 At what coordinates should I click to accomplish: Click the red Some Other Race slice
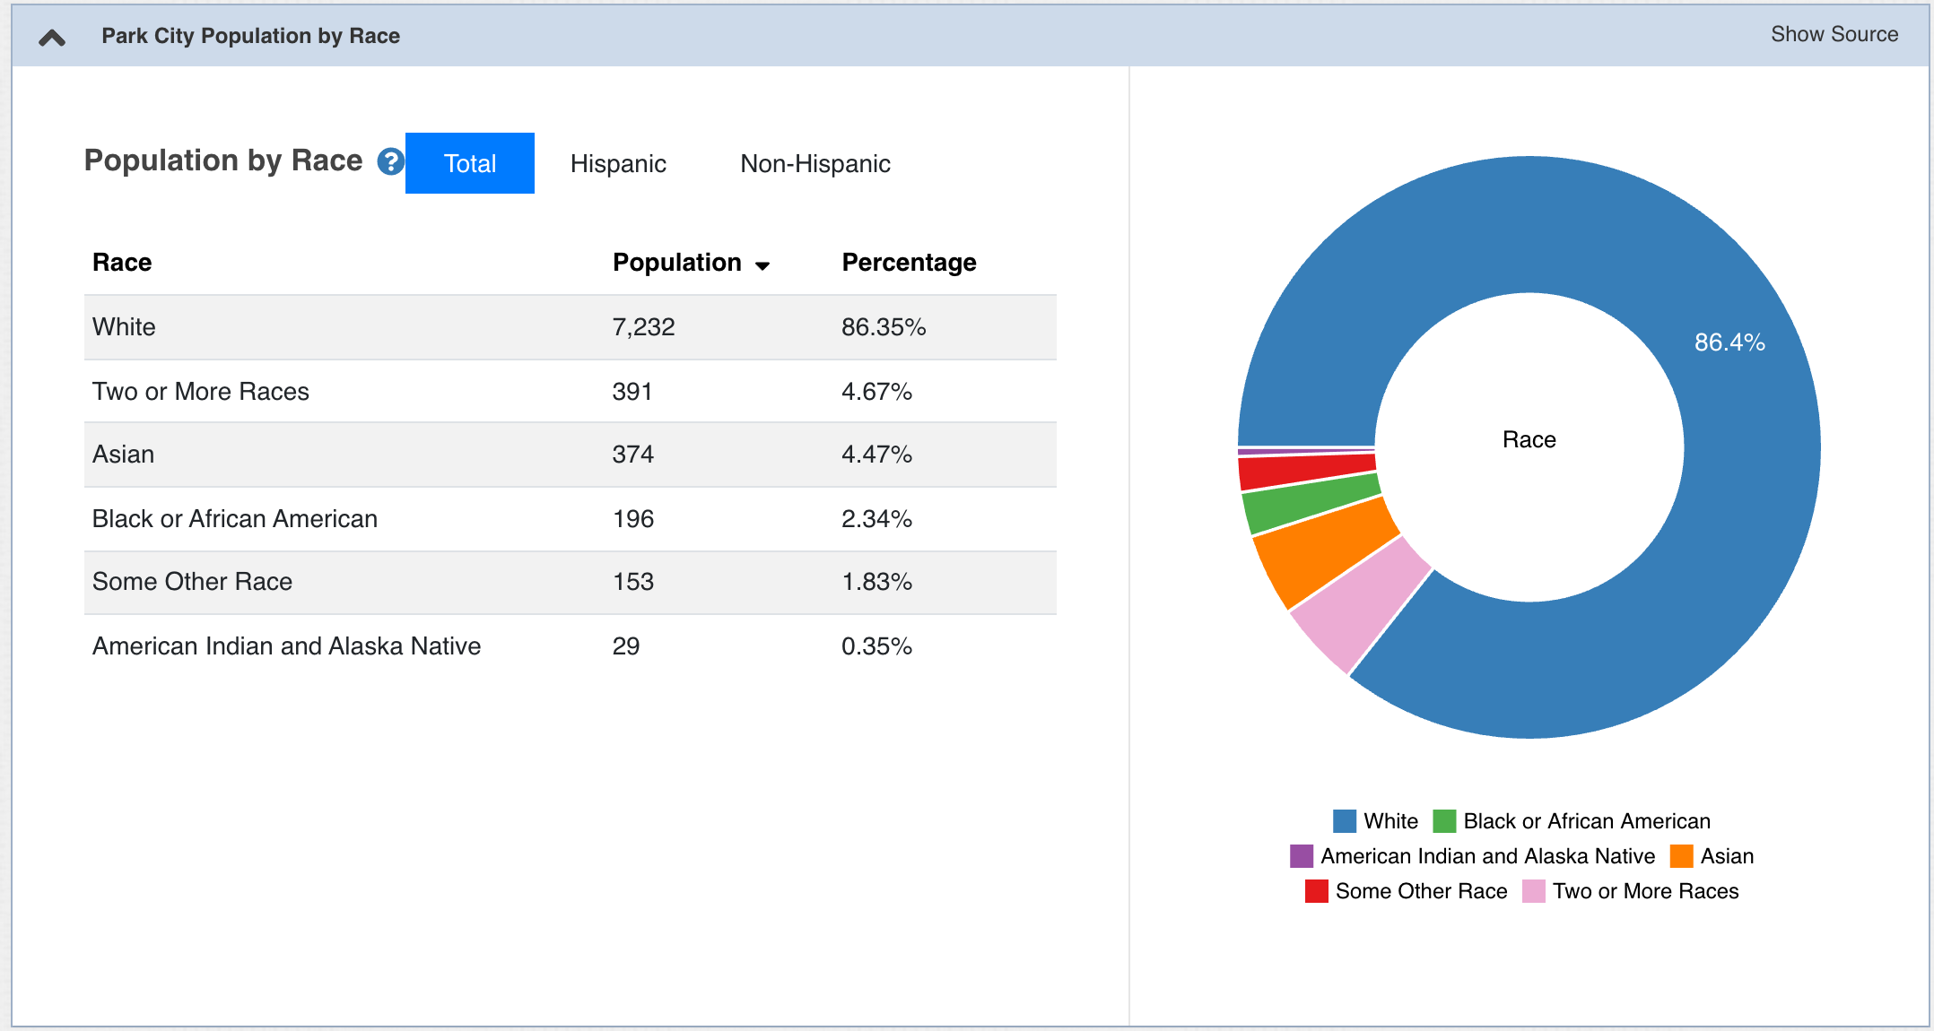pyautogui.click(x=1306, y=471)
